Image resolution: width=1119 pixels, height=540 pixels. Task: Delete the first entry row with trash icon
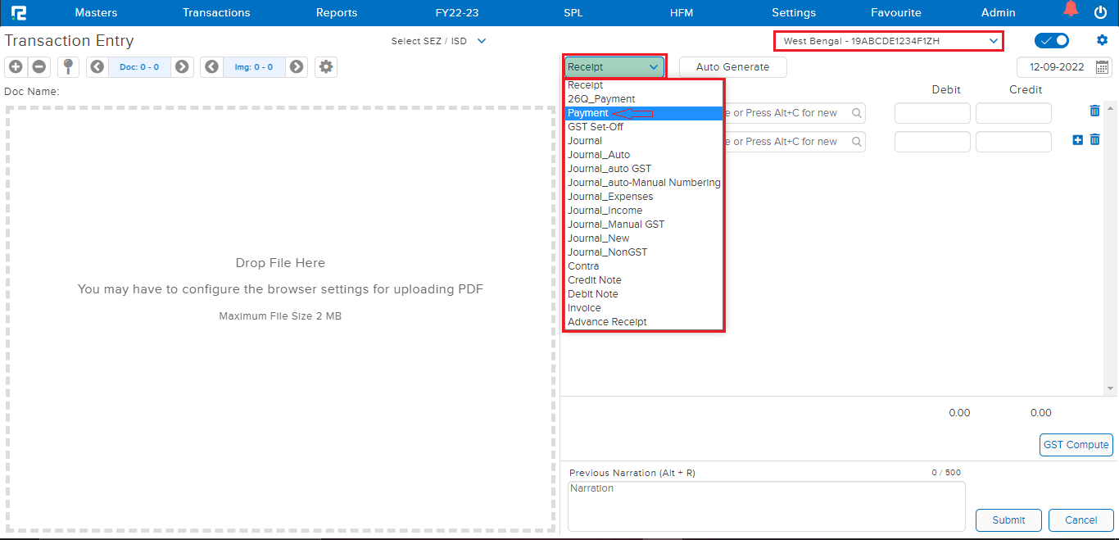(1094, 111)
